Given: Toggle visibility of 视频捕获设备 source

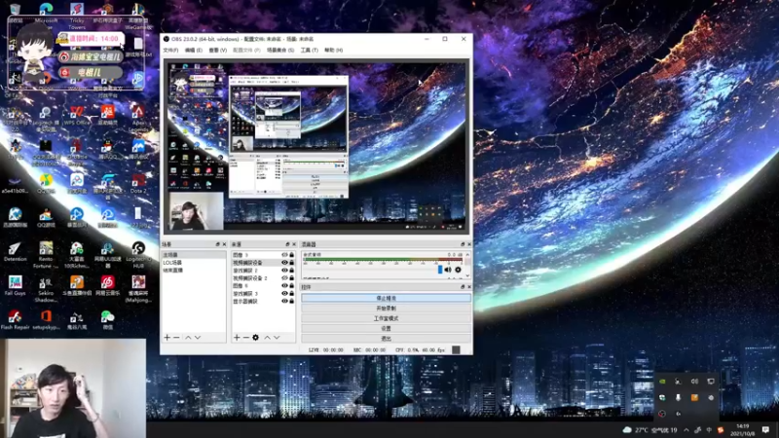Looking at the screenshot, I should pos(284,263).
